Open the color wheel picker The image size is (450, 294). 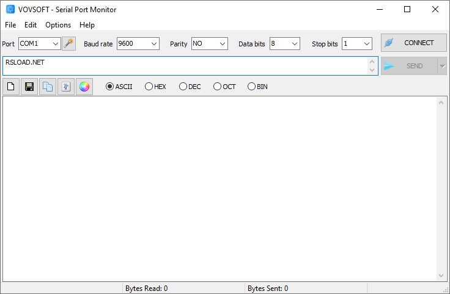coord(84,87)
